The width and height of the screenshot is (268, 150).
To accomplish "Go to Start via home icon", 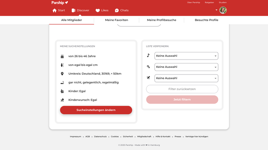I will coord(55,10).
